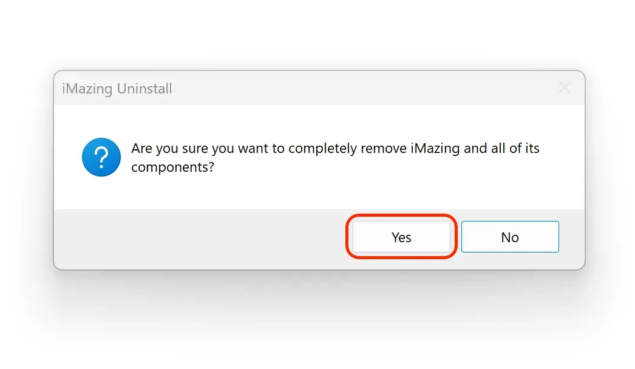Click the iMazing Uninstall title text
Screen dimensions: 635x369
coord(117,89)
